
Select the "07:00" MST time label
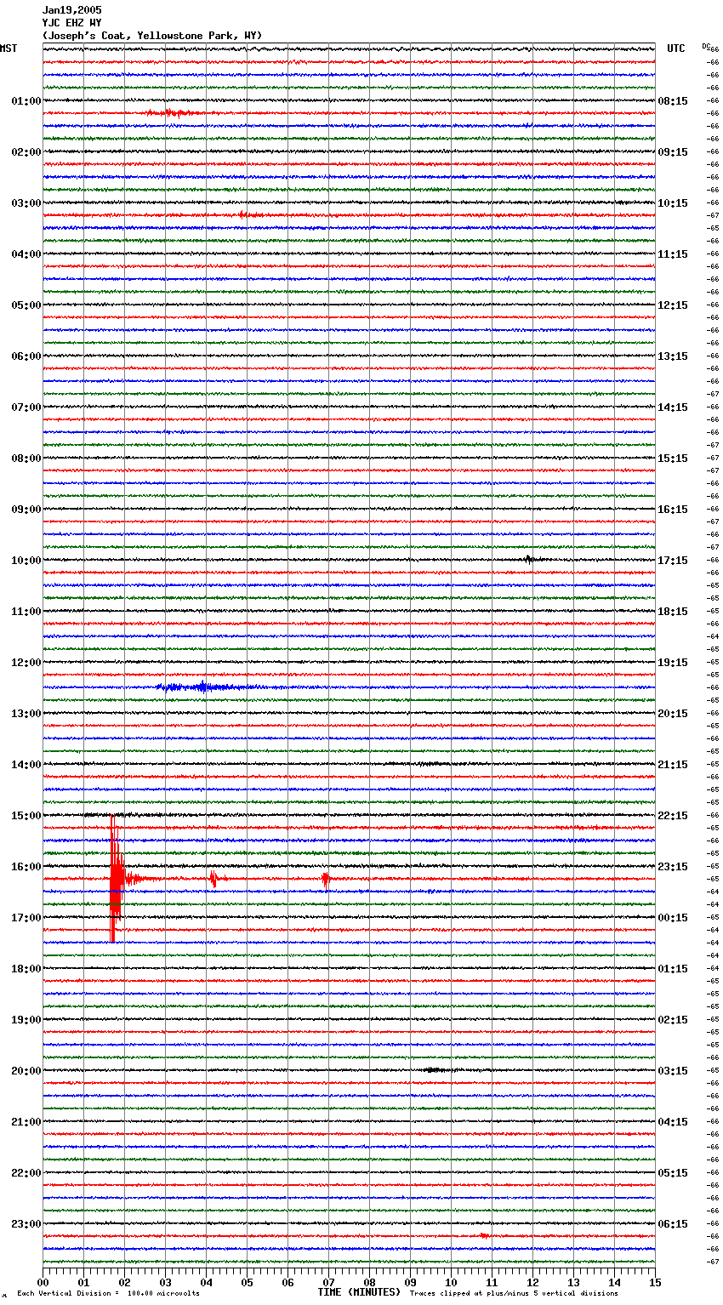pyautogui.click(x=26, y=407)
